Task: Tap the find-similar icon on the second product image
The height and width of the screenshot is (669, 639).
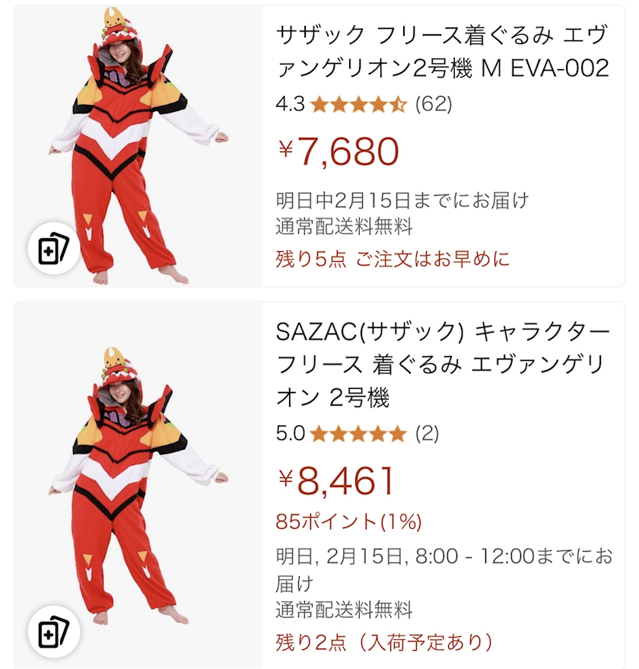Action: coord(54,632)
